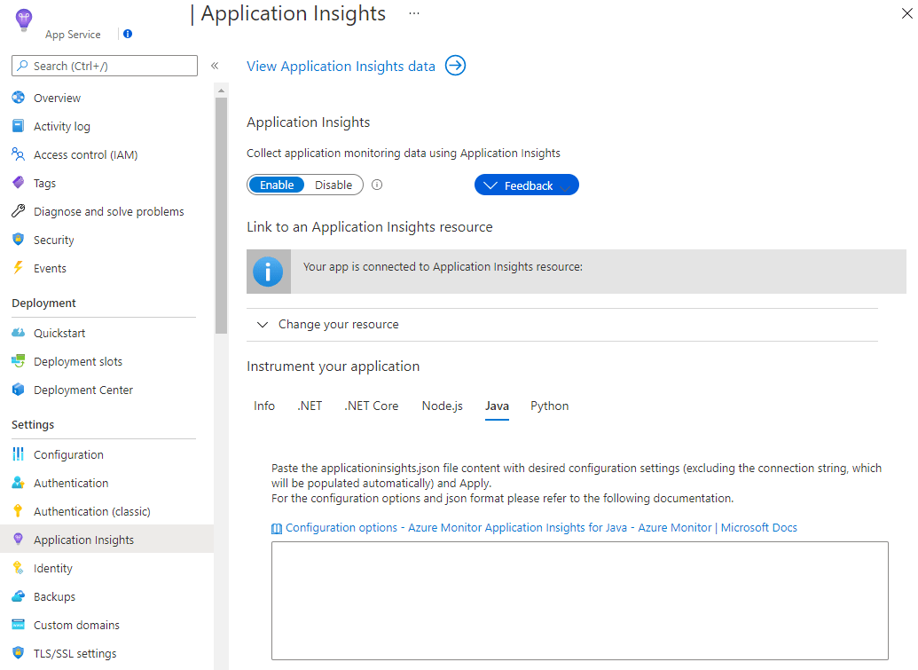The width and height of the screenshot is (918, 670).
Task: Select the Security shield icon
Action: (x=18, y=240)
